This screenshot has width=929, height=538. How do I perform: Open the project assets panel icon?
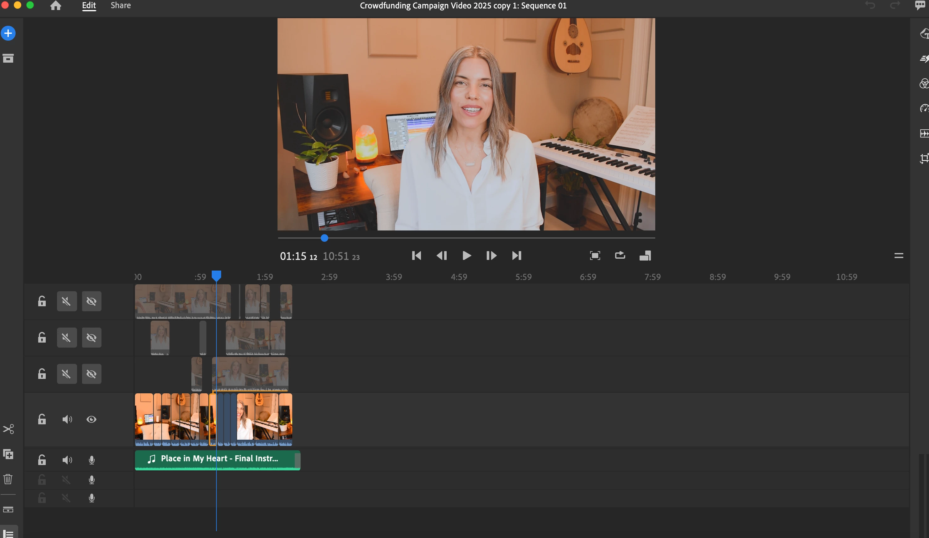click(8, 58)
